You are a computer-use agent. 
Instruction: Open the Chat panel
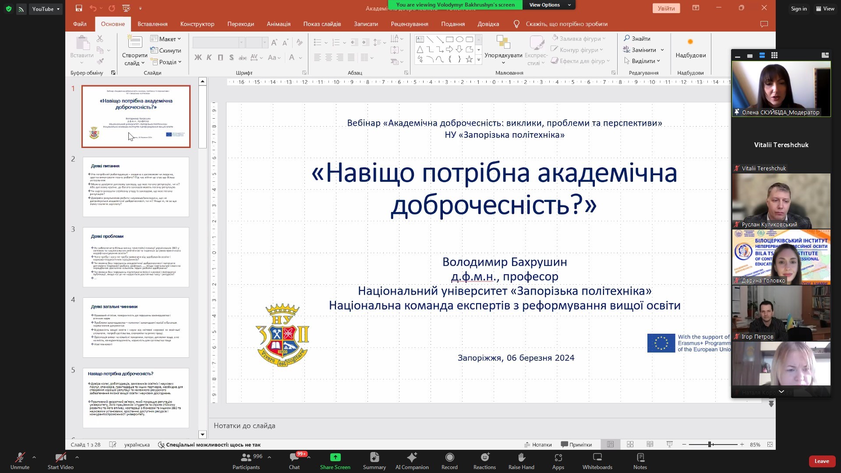point(294,458)
